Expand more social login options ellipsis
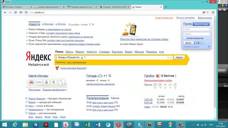Viewport: 228px width, 128px height. click(x=206, y=43)
